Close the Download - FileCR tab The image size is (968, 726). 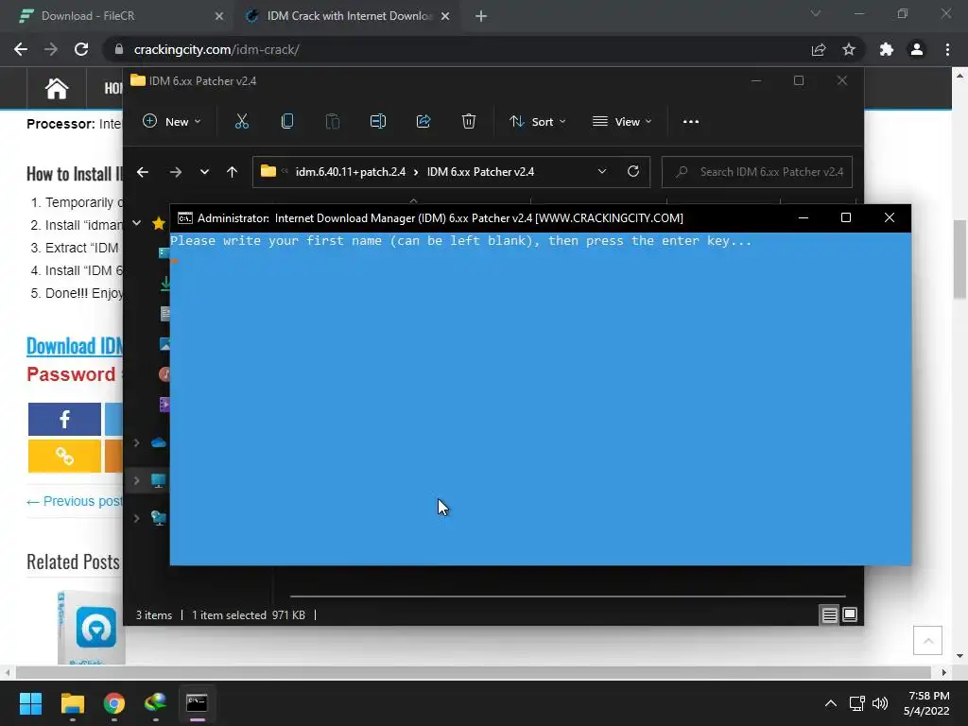tap(219, 16)
